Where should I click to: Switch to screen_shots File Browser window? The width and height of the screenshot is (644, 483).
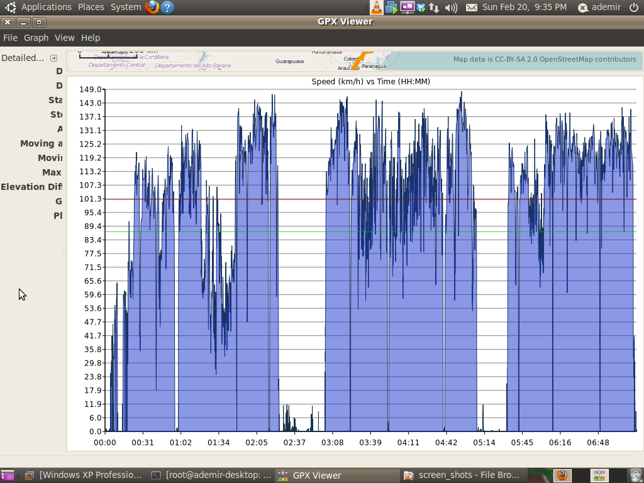pyautogui.click(x=463, y=475)
